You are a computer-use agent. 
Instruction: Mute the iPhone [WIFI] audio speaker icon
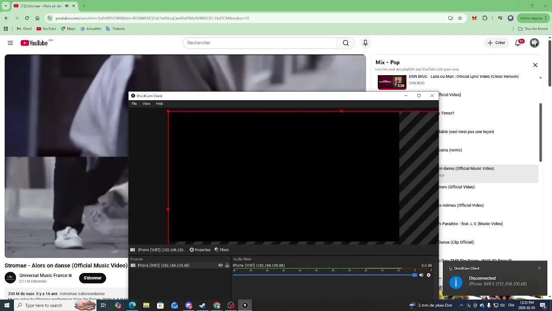point(421,275)
